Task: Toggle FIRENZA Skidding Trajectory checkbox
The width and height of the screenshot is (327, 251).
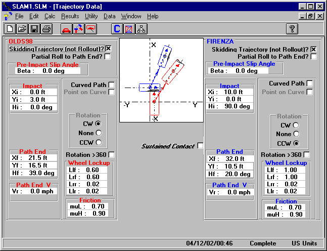Action: coord(313,50)
